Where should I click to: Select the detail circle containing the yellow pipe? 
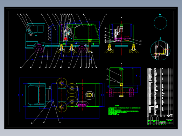point(160,50)
